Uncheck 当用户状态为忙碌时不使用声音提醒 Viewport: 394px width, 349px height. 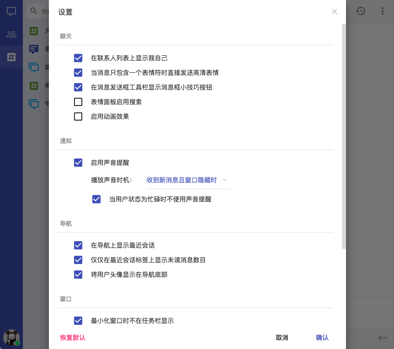click(96, 199)
